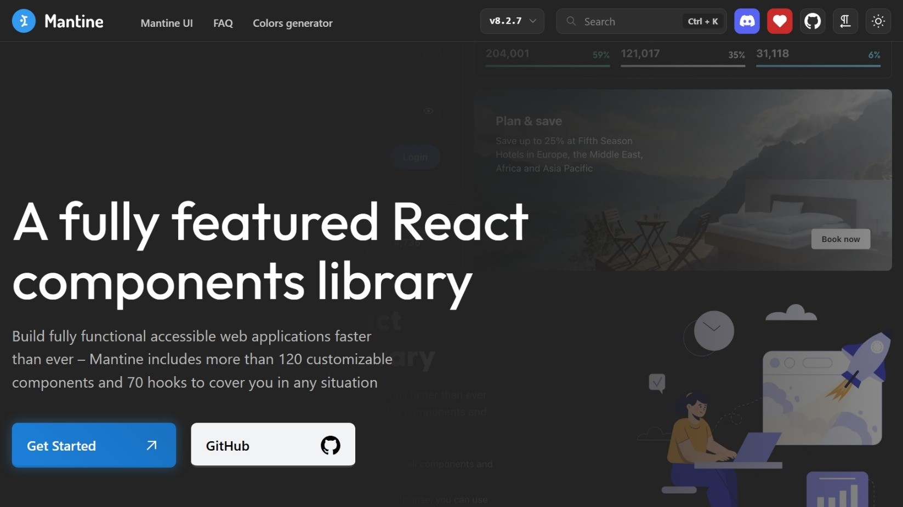Open the Colors generator page

[293, 23]
